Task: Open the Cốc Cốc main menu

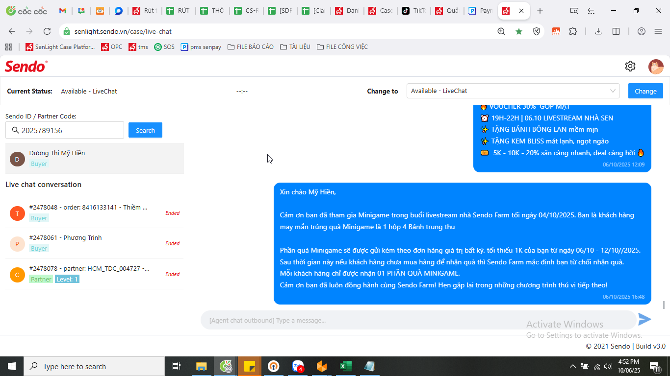Action: (x=658, y=31)
